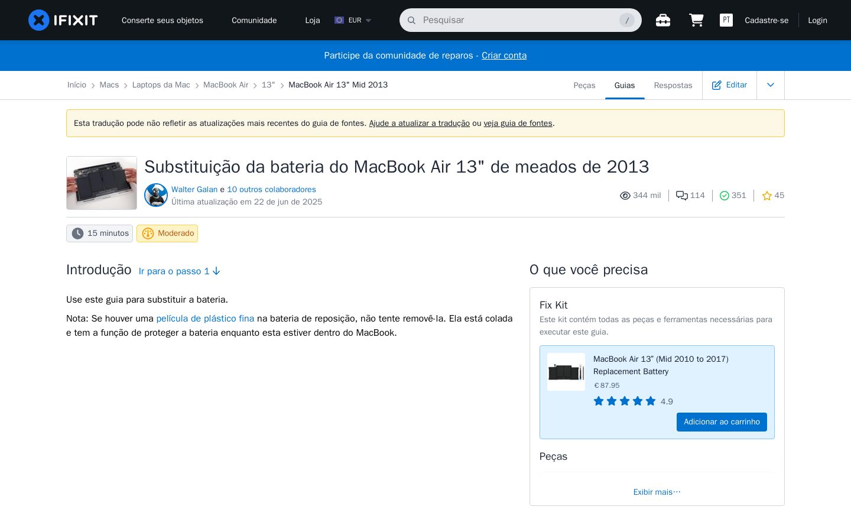
Task: Go to the MacBook Air breadcrumb
Action: click(x=226, y=85)
